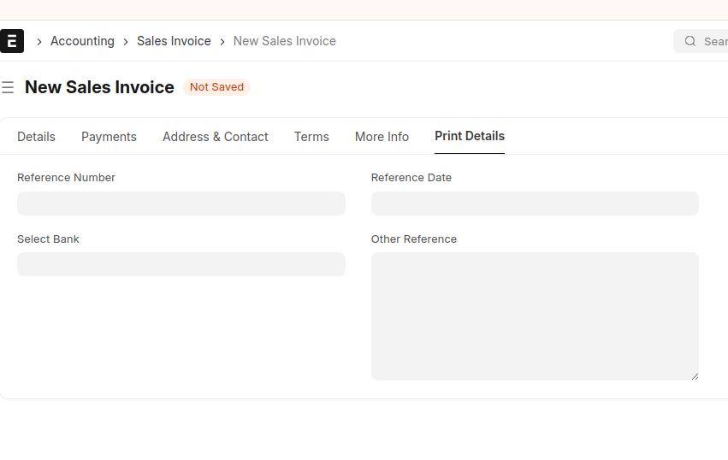The image size is (728, 460).
Task: Click the Not Saved status indicator
Action: coord(216,87)
